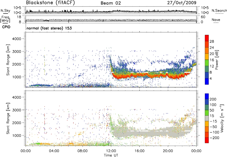
Task: Click the "08:00" time axis tick label
Action: [83, 151]
